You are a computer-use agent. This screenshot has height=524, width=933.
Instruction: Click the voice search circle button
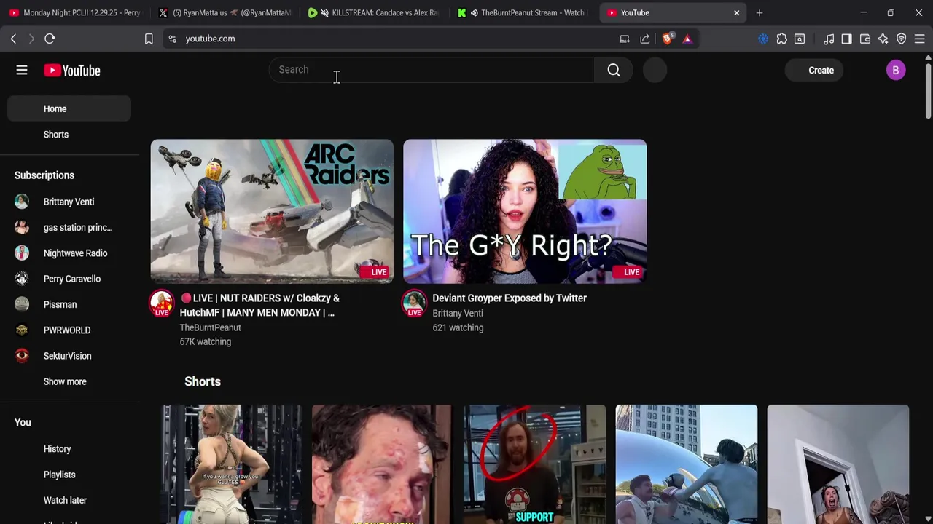[x=655, y=70]
